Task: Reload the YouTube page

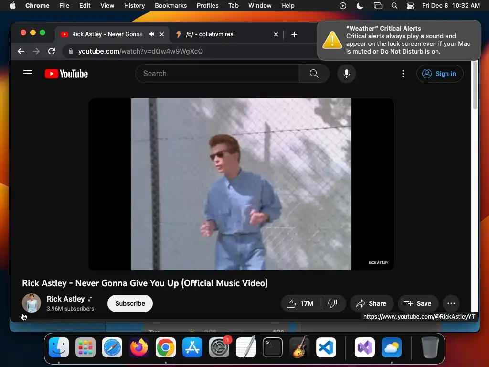Action: (x=52, y=51)
